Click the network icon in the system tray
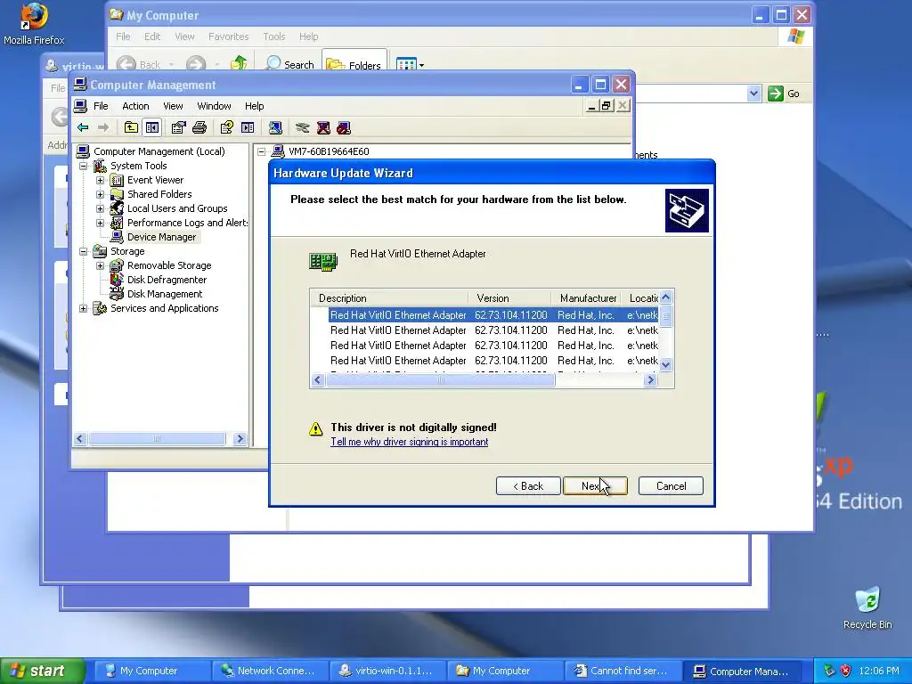 (x=829, y=671)
